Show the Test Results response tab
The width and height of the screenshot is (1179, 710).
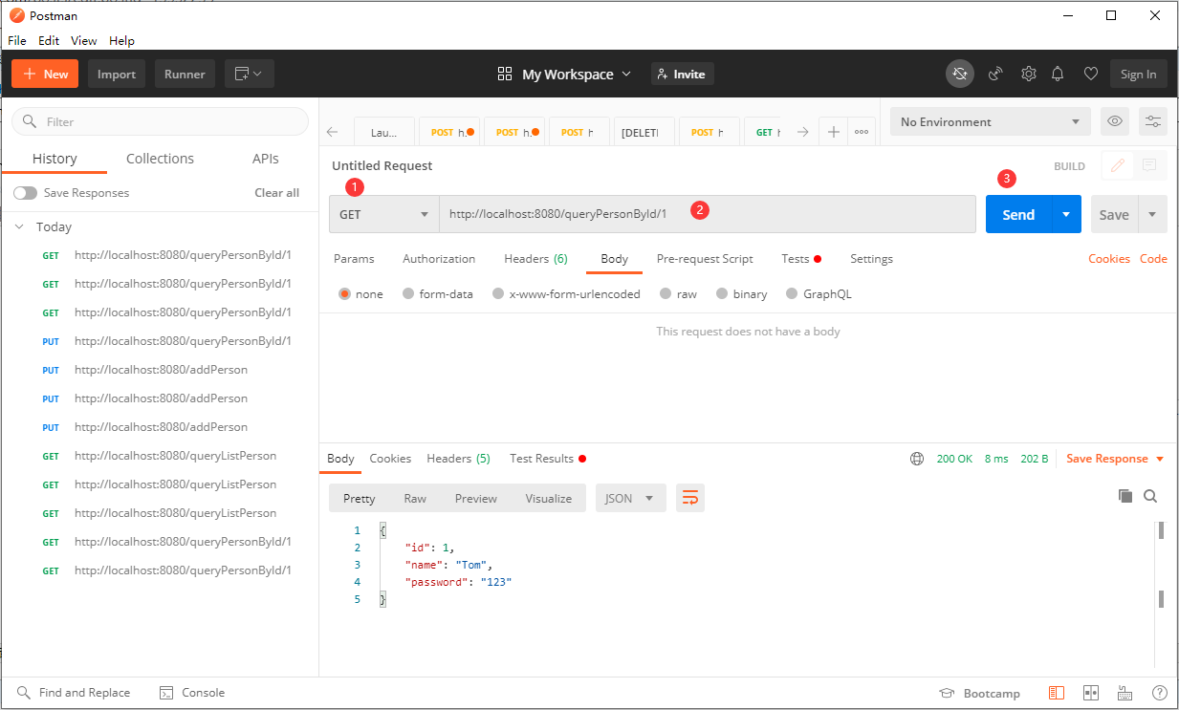pos(547,459)
